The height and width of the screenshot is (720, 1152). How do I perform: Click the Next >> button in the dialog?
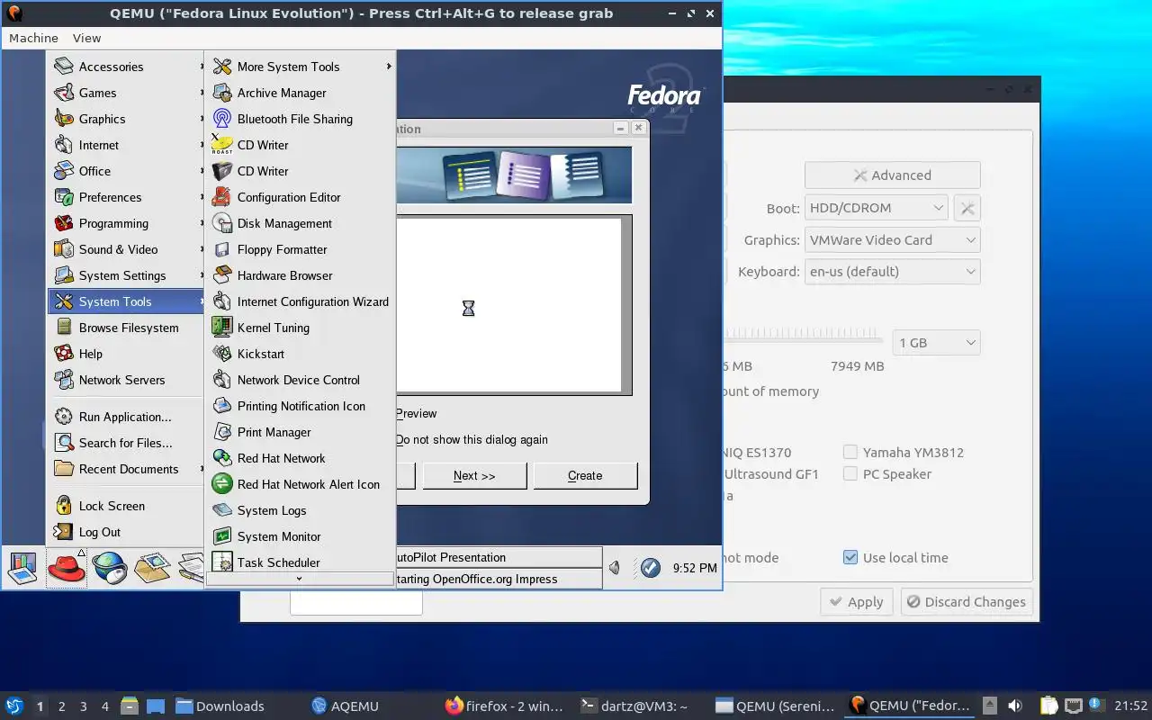pyautogui.click(x=474, y=476)
